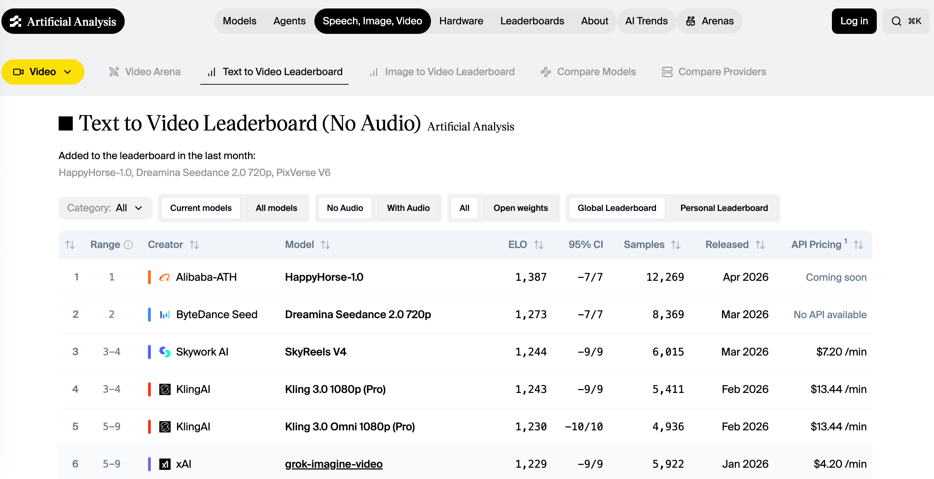This screenshot has width=934, height=479.
Task: Click the Range info icon
Action: [x=128, y=245]
